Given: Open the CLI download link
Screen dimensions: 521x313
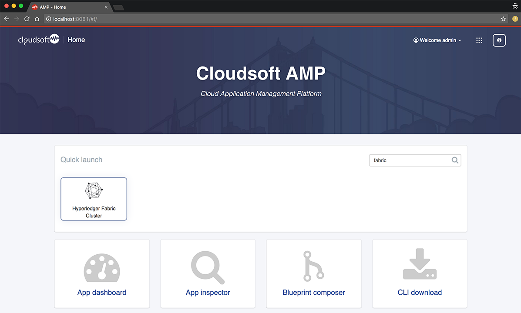Looking at the screenshot, I should tap(420, 293).
